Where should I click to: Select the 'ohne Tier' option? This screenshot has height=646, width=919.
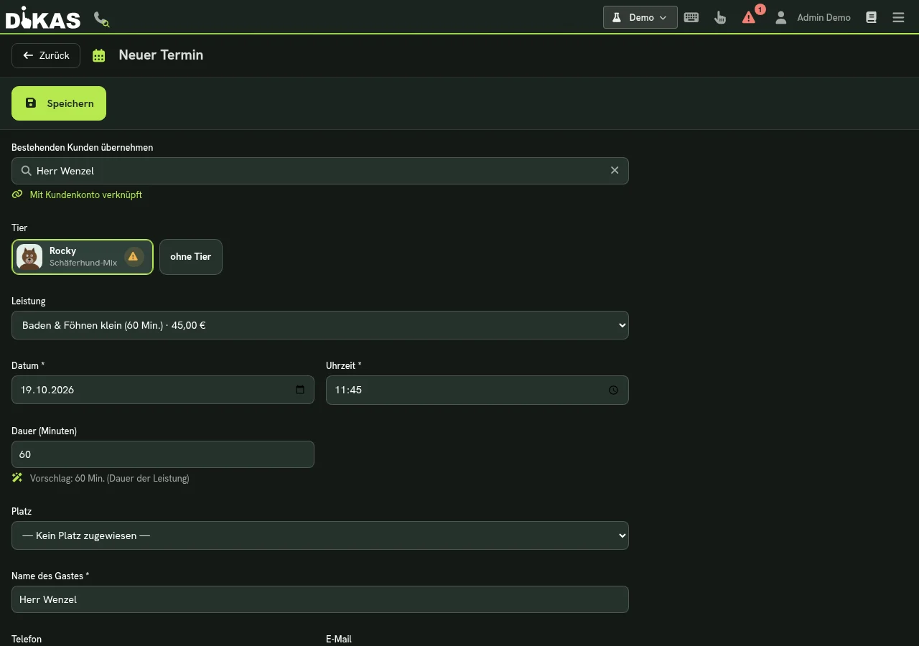coord(191,257)
